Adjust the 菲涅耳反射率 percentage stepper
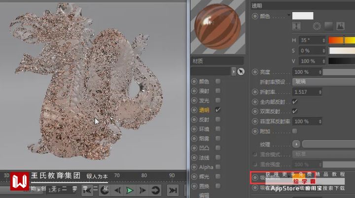The width and height of the screenshot is (355, 198). tap(320, 122)
